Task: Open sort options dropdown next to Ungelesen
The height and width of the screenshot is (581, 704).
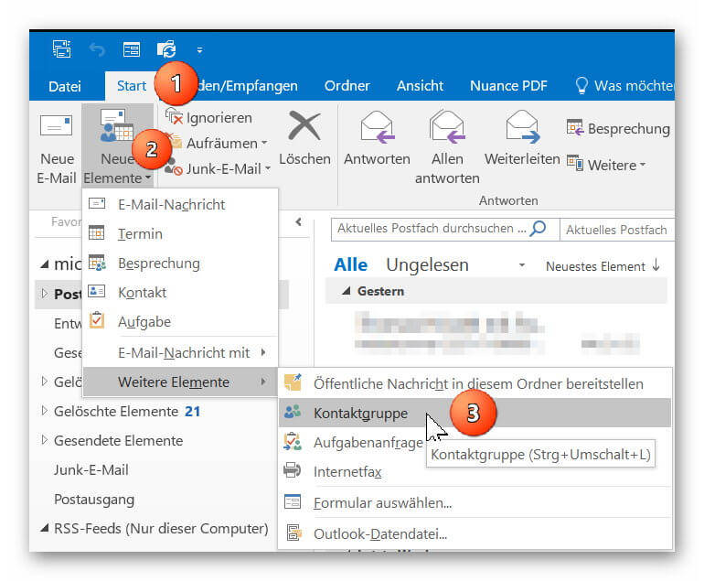Action: point(522,265)
